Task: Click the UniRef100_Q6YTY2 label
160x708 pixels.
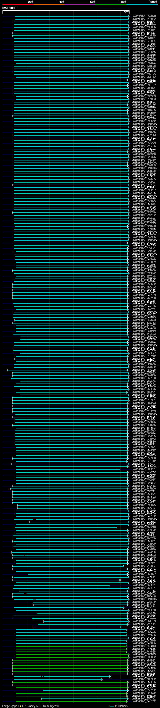Action: pos(143,77)
